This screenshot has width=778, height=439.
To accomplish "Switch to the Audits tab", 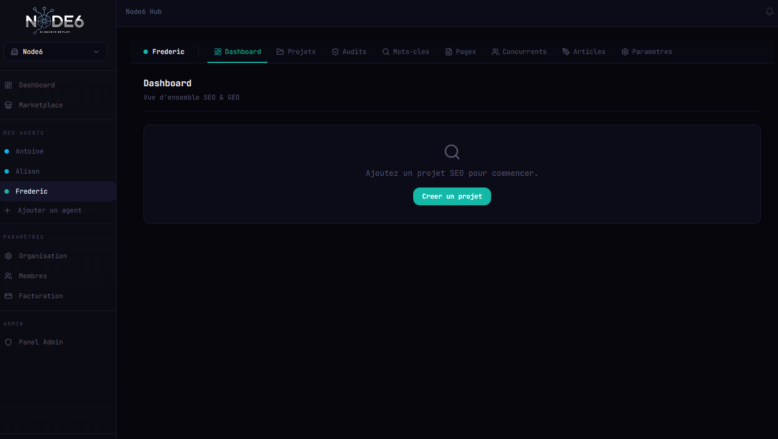I will (x=349, y=51).
